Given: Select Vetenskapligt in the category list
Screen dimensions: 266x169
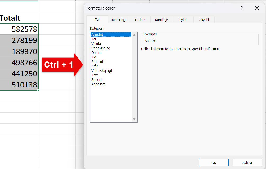Looking at the screenshot, I should [x=102, y=71].
